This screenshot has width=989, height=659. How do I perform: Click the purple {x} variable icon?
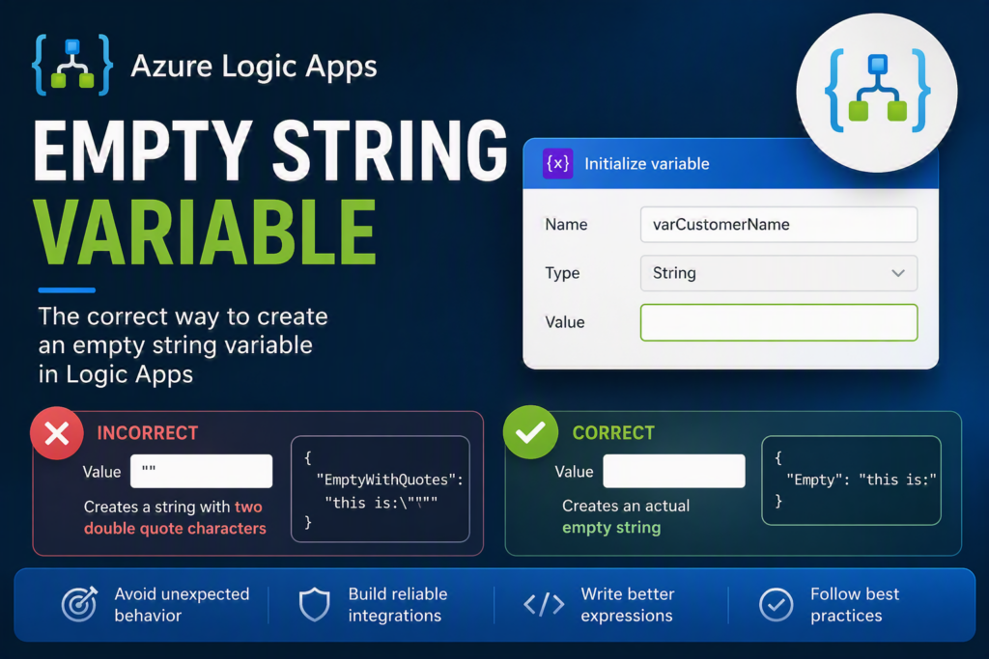(558, 164)
